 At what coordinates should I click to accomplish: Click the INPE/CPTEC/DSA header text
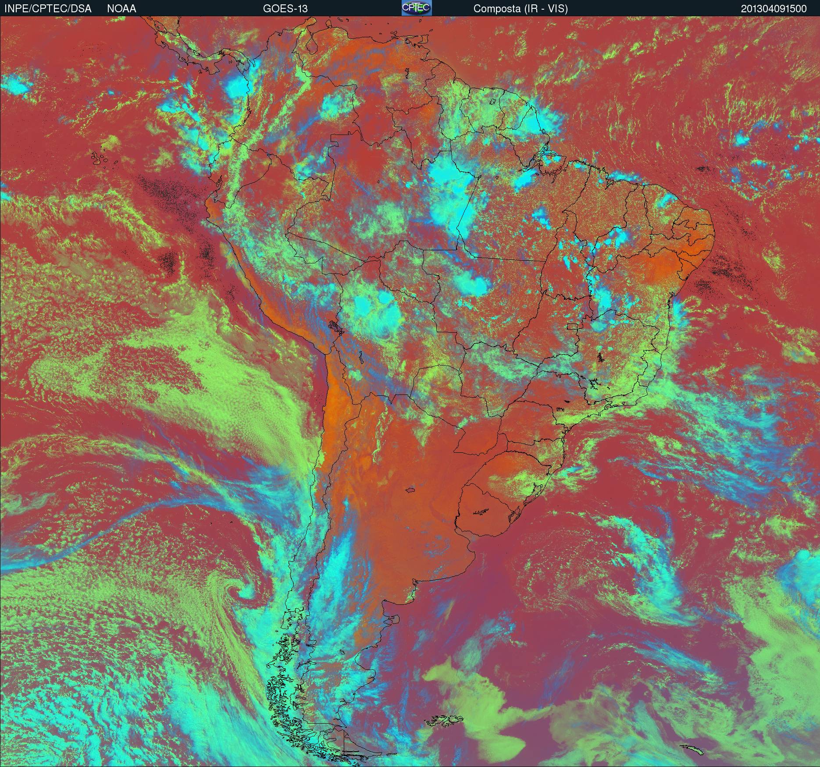[x=48, y=9]
